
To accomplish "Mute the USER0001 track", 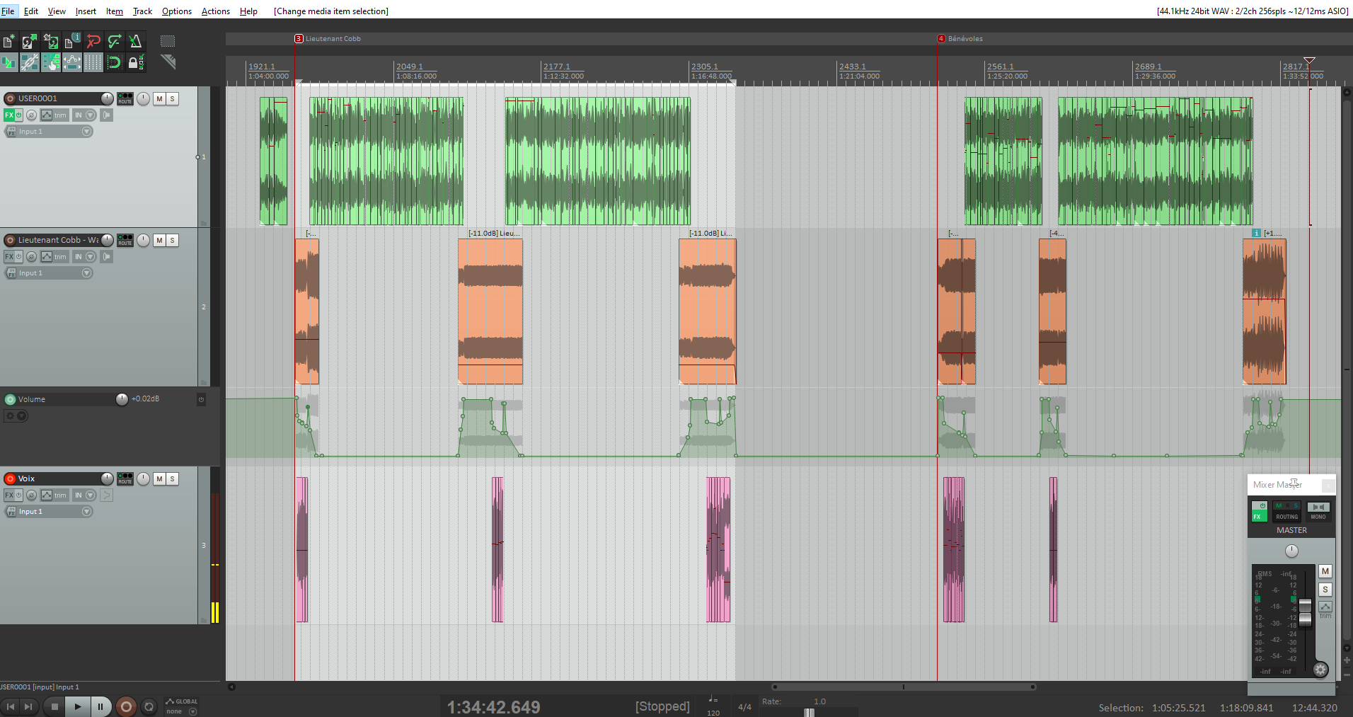I will (159, 98).
